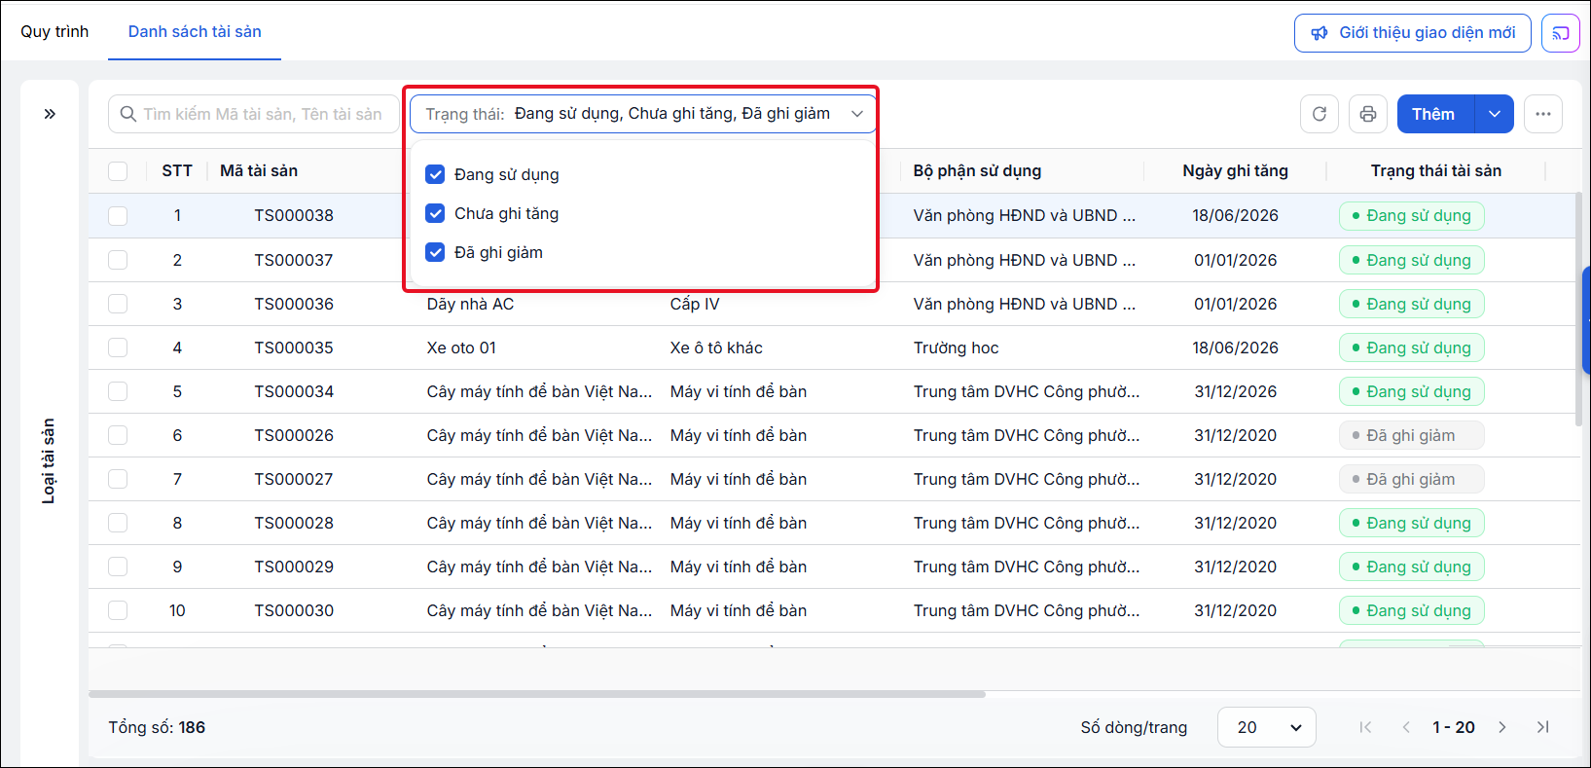Uncheck the Đã ghi giảm filter option
This screenshot has height=768, width=1591.
435,252
